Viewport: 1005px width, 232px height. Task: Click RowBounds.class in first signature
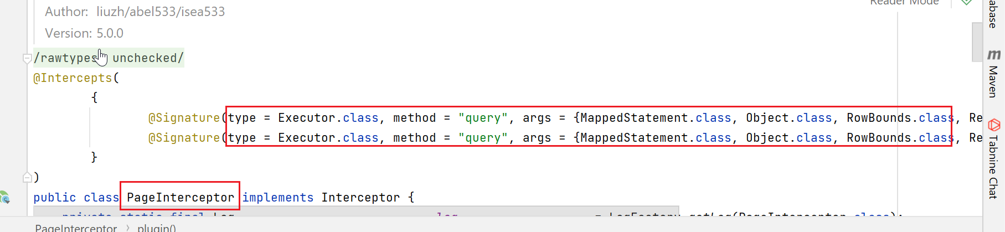pos(900,118)
